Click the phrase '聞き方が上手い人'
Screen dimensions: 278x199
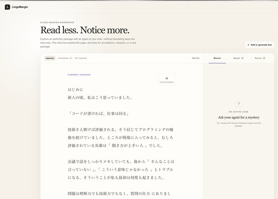(127, 146)
